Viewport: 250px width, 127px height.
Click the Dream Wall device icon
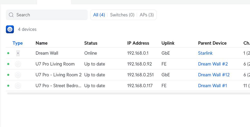[18, 53]
